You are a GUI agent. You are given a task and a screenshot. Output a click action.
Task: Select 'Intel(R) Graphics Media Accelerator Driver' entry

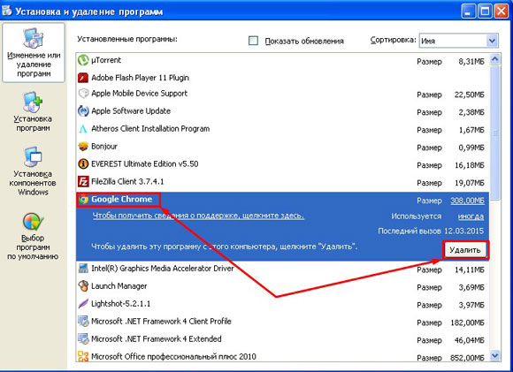click(x=163, y=269)
